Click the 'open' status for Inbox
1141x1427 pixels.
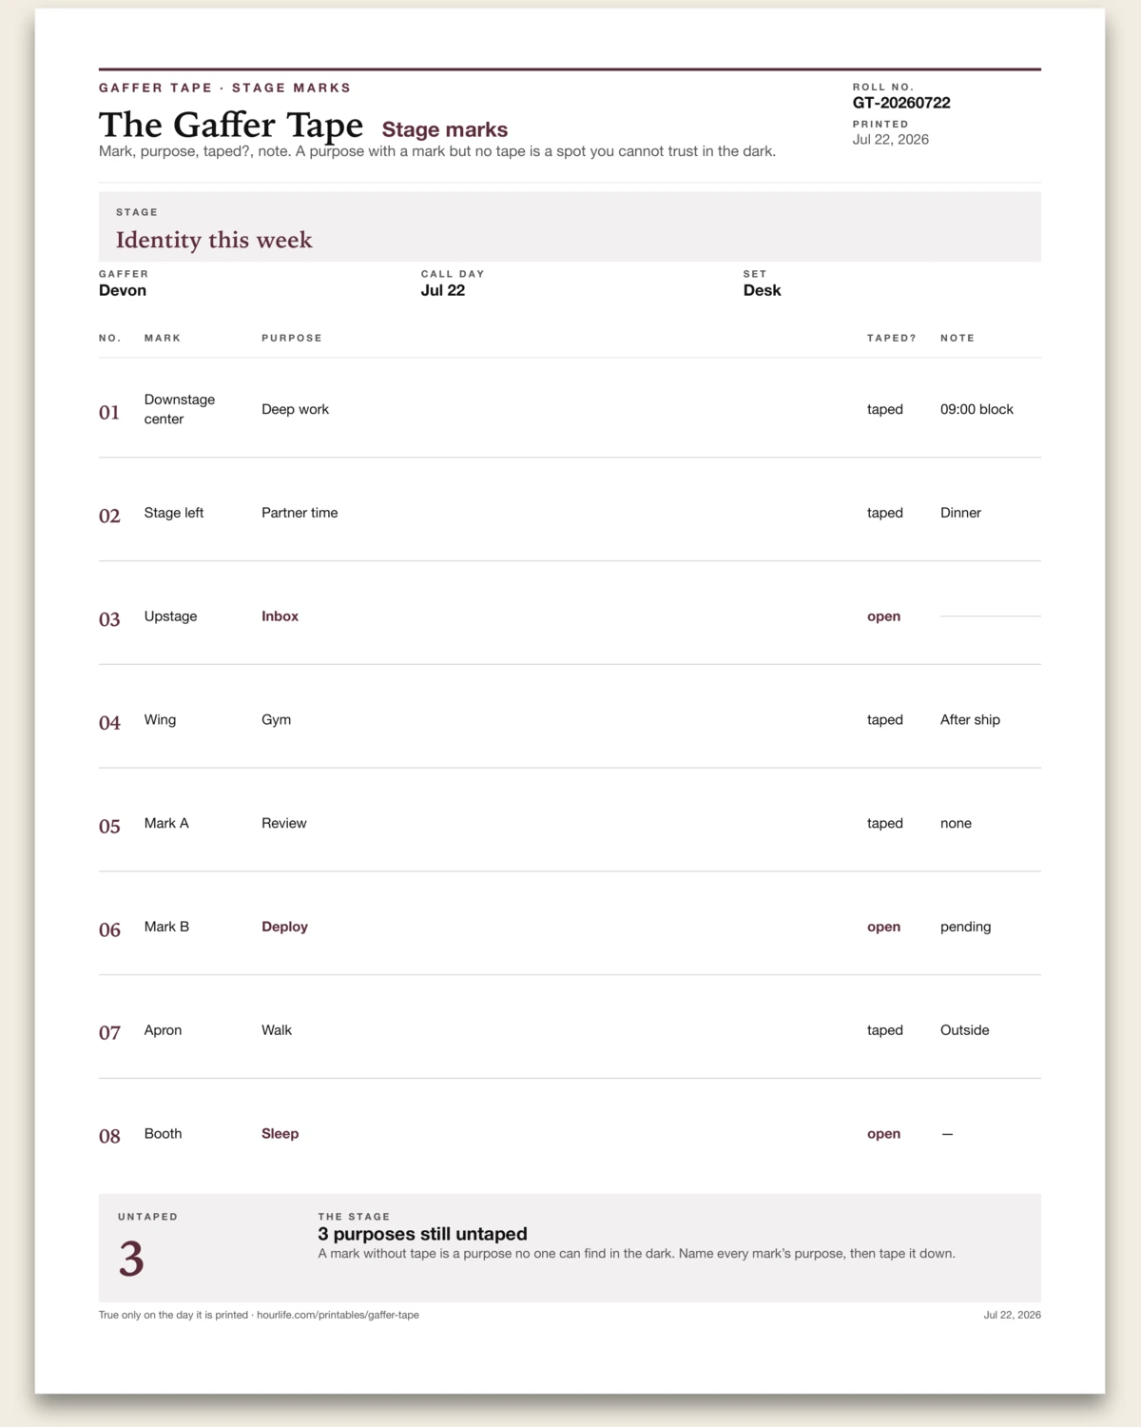click(x=883, y=616)
